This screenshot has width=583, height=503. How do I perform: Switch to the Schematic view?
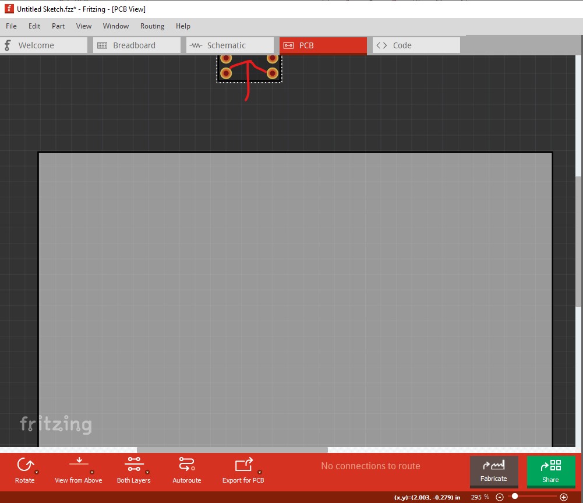(x=229, y=45)
